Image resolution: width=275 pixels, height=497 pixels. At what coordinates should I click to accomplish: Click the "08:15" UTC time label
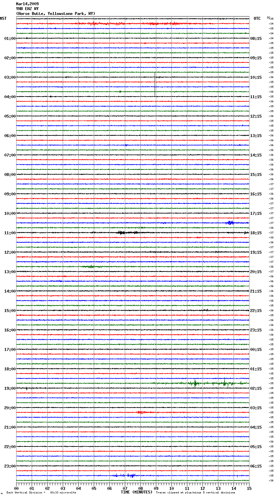coord(256,39)
